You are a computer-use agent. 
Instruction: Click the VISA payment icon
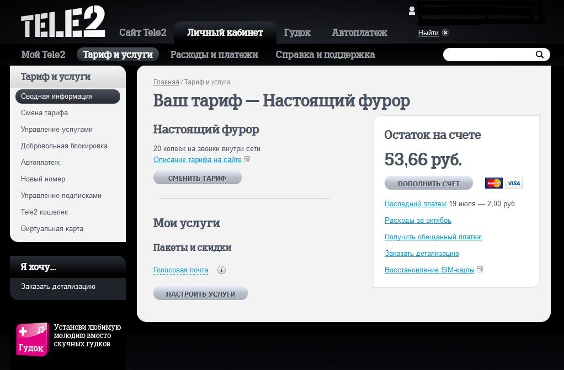514,183
